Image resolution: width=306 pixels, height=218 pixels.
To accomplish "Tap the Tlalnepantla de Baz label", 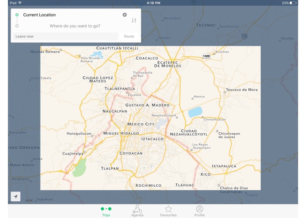I will coord(143,74).
